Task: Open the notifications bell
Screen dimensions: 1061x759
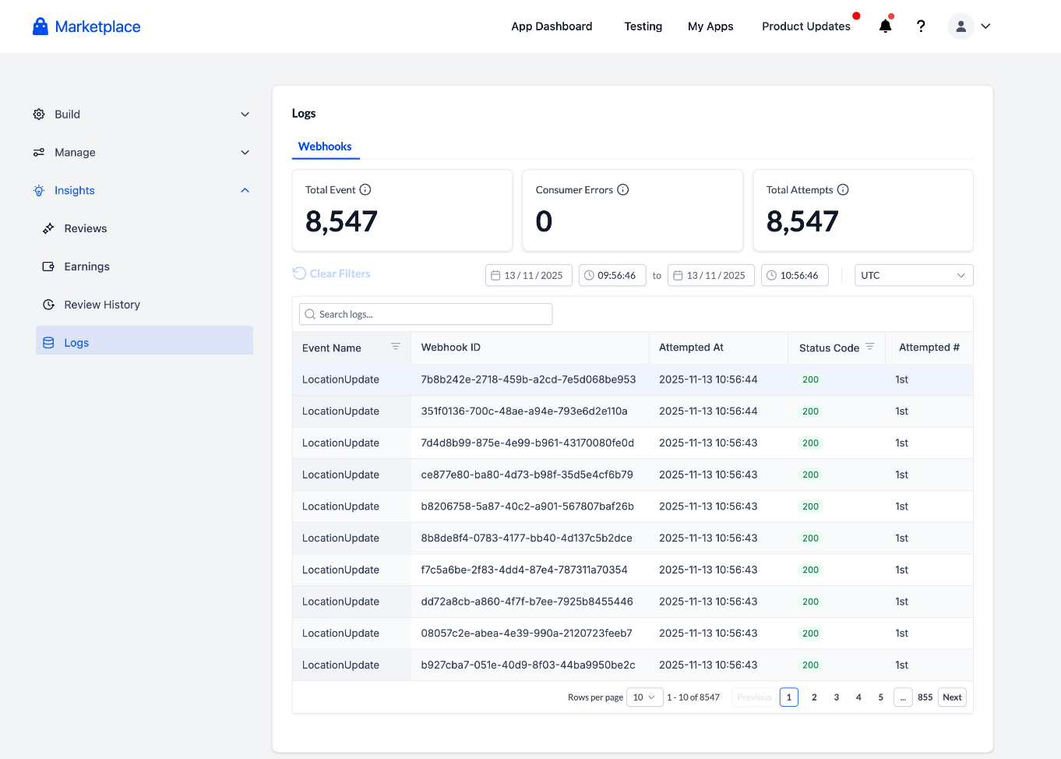Action: pyautogui.click(x=885, y=26)
